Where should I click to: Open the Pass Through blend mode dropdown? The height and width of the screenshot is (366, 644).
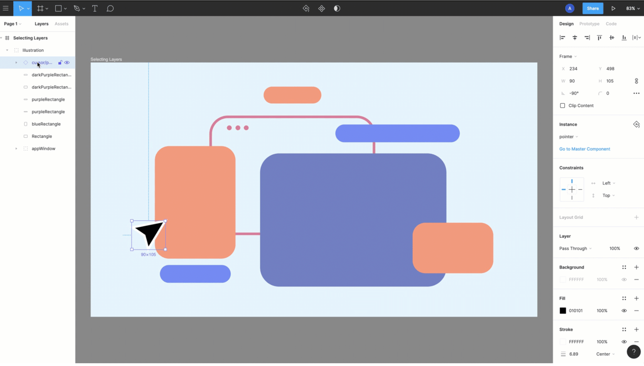(x=575, y=248)
